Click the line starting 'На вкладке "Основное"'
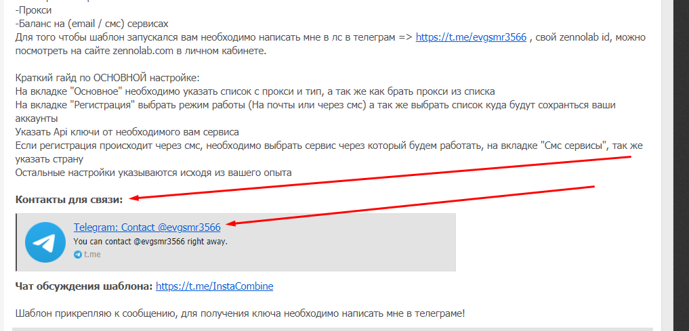This screenshot has height=331, width=689. 255,92
